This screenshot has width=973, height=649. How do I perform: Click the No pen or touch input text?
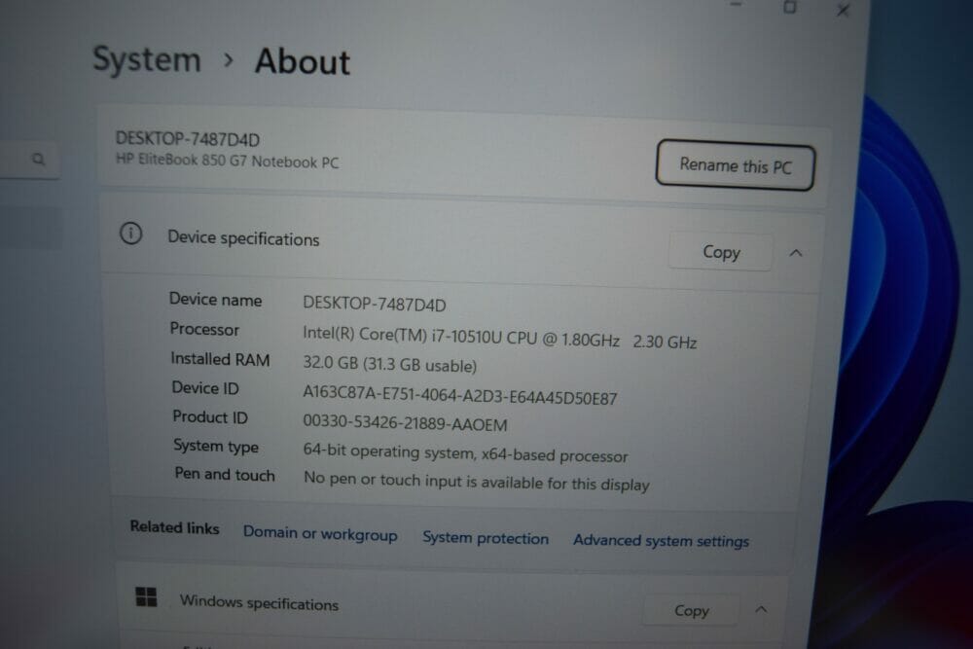click(x=477, y=482)
